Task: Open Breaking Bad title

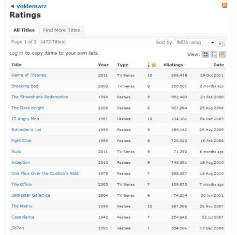Action: pyautogui.click(x=25, y=86)
